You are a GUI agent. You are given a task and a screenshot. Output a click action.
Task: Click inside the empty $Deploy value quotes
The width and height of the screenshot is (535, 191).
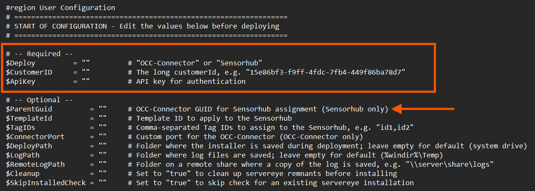pyautogui.click(x=86, y=63)
